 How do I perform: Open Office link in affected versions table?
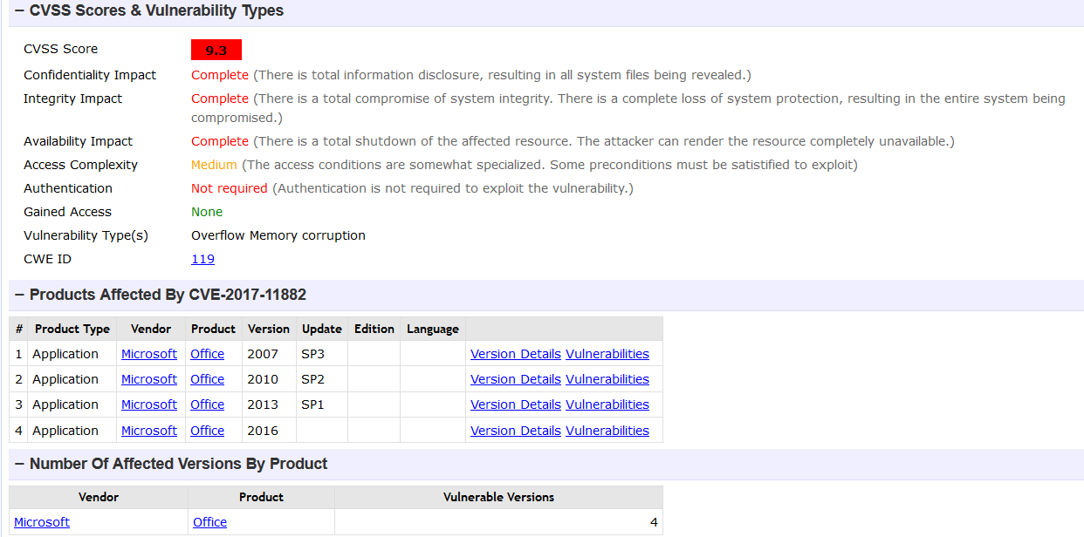click(x=209, y=522)
